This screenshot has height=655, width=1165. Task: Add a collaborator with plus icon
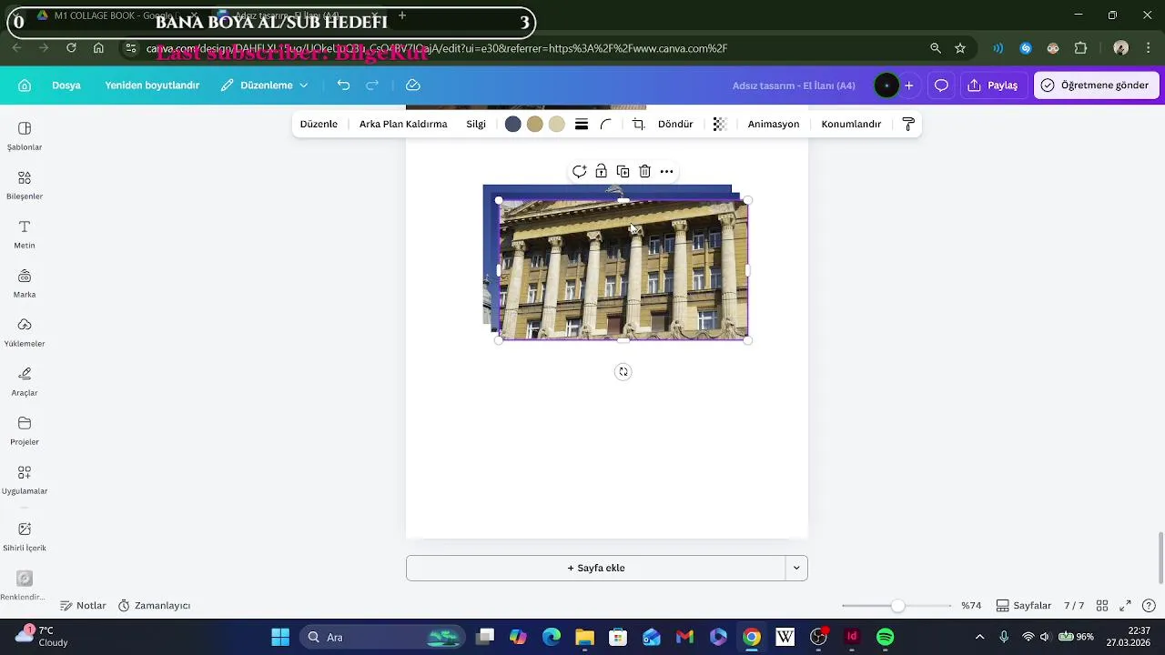pyautogui.click(x=908, y=86)
